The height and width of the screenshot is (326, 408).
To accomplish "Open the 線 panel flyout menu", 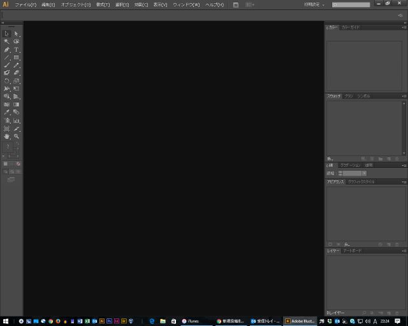I will tap(404, 166).
